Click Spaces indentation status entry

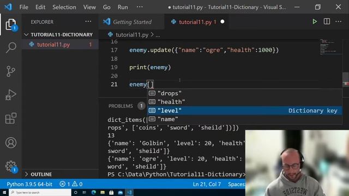[236, 184]
